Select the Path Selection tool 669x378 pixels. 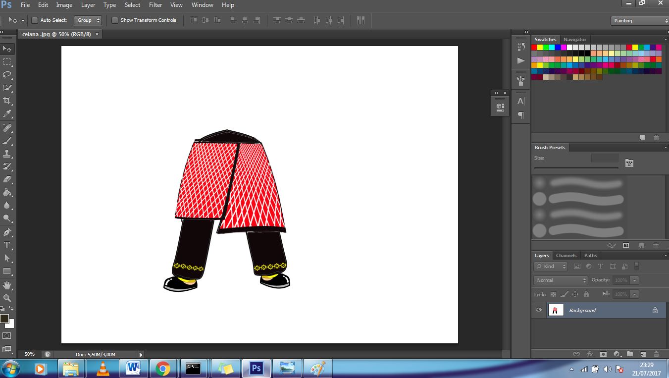7,258
